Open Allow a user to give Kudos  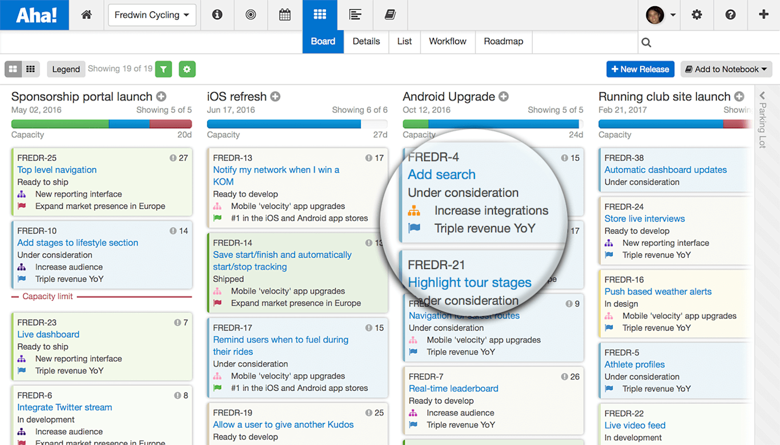coord(283,424)
